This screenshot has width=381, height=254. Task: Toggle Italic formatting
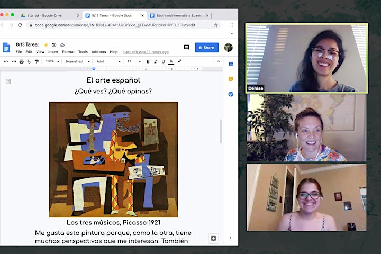pos(156,61)
